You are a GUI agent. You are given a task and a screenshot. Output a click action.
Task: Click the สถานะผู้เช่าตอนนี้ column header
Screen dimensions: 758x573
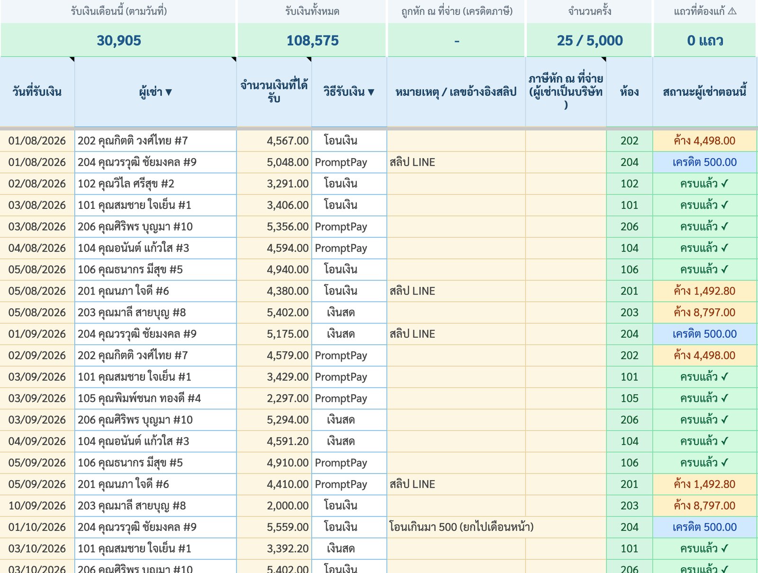tap(704, 92)
